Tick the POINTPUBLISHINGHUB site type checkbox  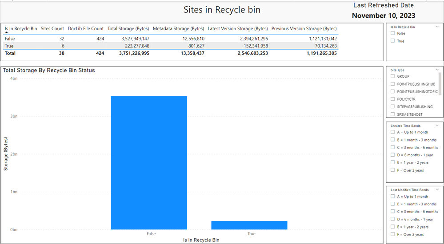tap(392, 84)
